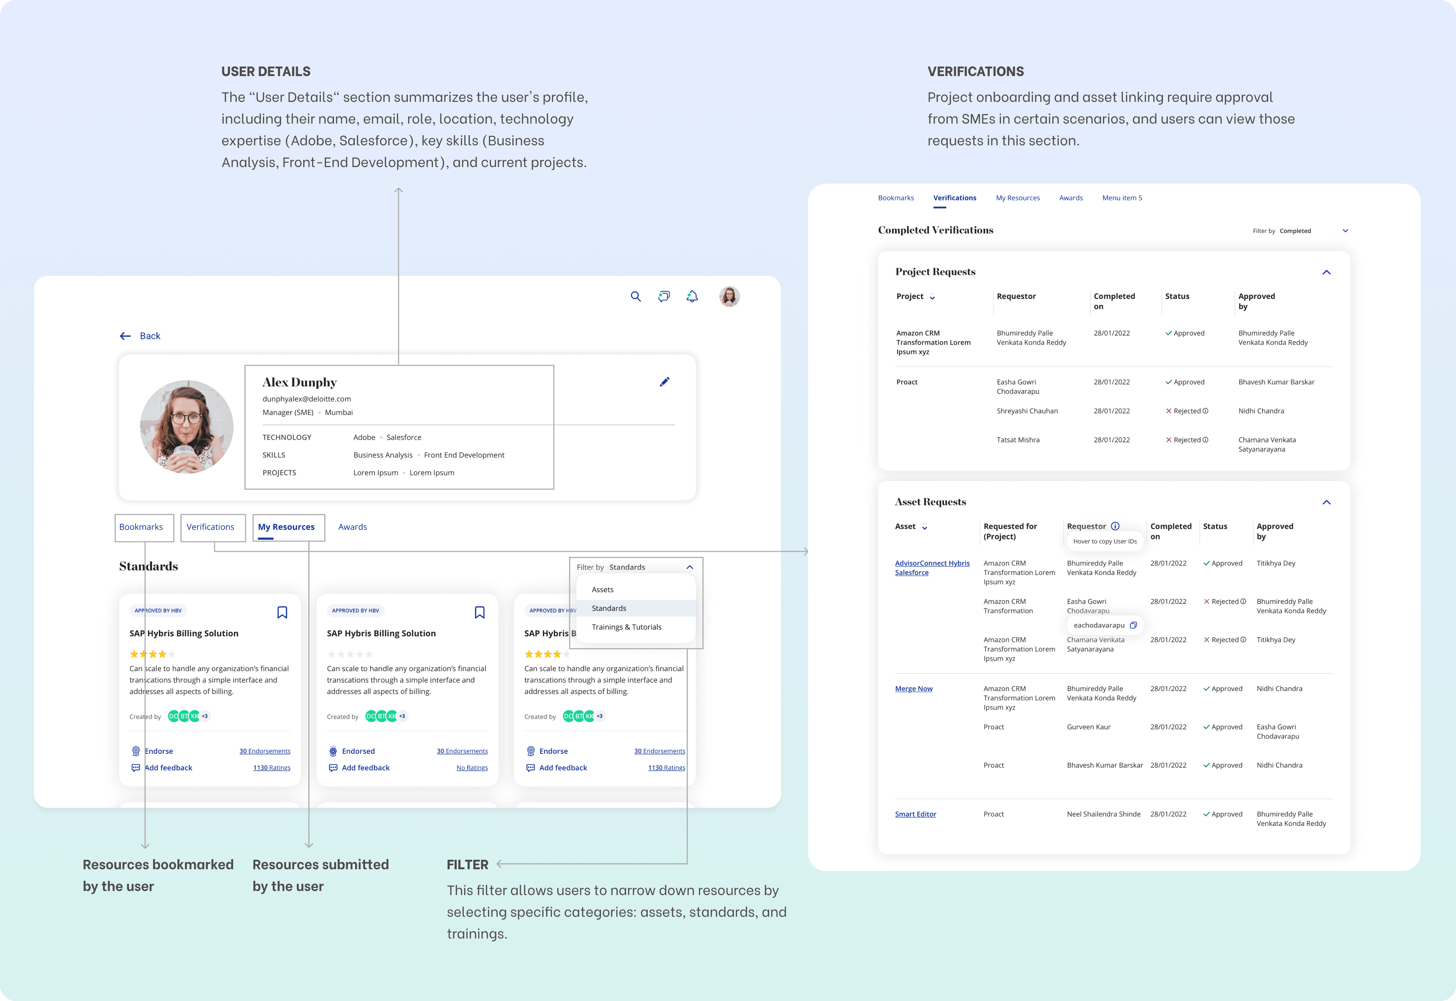Open 30 Endorsements link on third card
Screen dimensions: 1456x1001
(660, 751)
